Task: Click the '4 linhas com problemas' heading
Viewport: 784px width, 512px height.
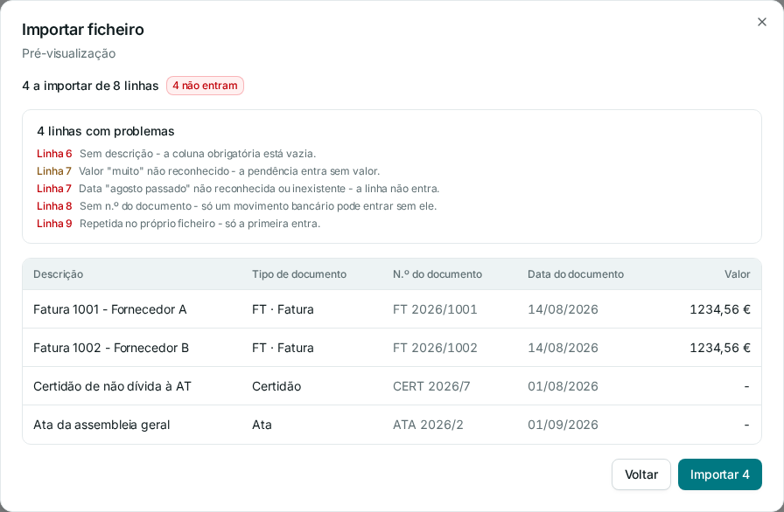Action: coord(106,131)
